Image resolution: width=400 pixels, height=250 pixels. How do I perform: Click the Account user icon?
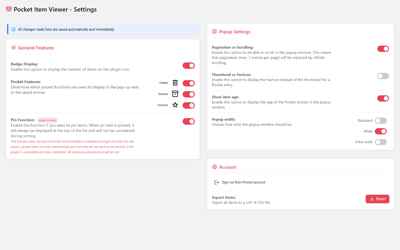tap(214, 167)
